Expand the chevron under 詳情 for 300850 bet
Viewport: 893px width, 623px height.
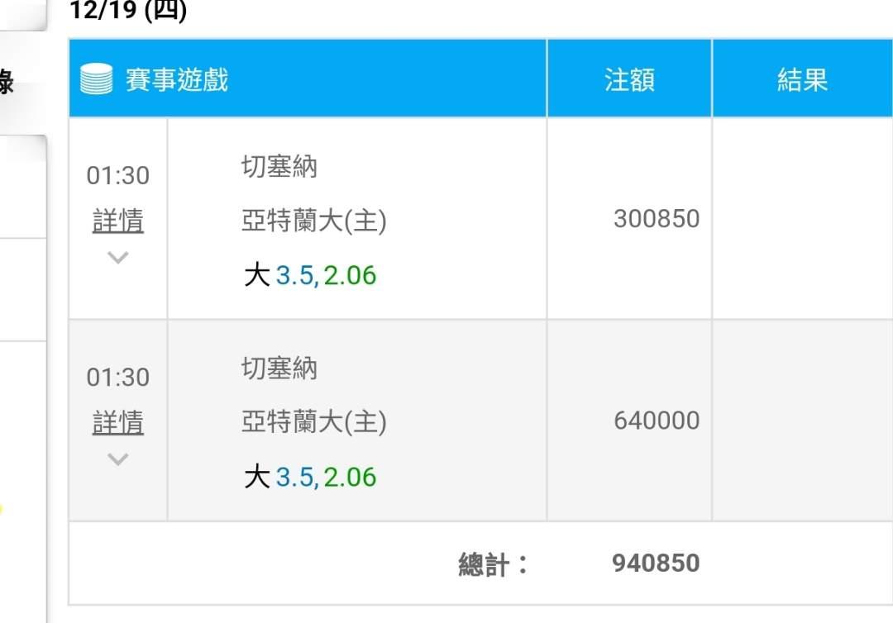(x=118, y=257)
